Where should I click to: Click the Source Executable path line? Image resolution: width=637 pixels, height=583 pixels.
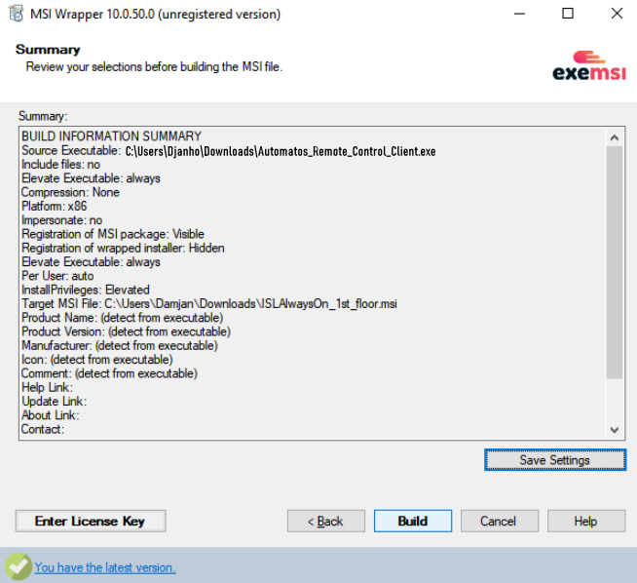(x=228, y=151)
